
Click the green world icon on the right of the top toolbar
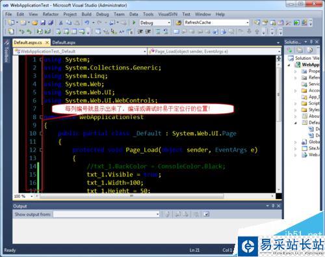[x=296, y=23]
